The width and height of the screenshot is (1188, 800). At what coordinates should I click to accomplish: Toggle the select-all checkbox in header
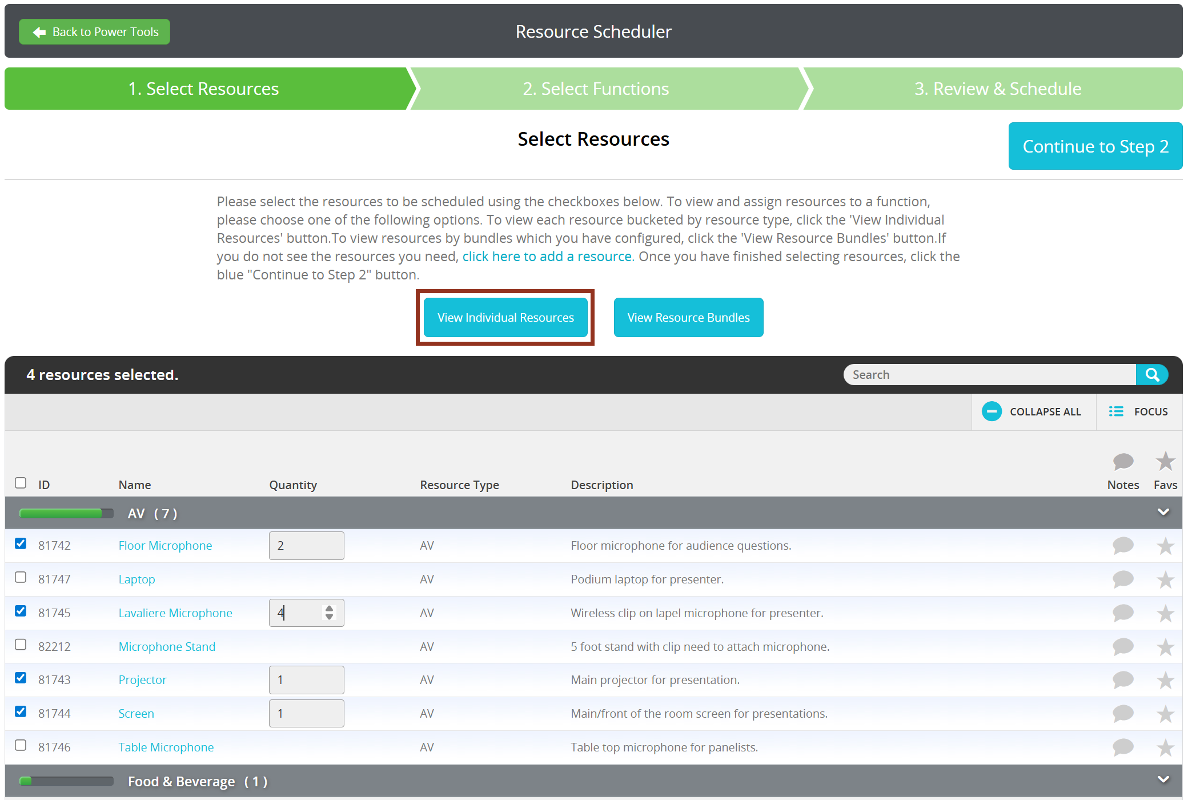click(21, 483)
